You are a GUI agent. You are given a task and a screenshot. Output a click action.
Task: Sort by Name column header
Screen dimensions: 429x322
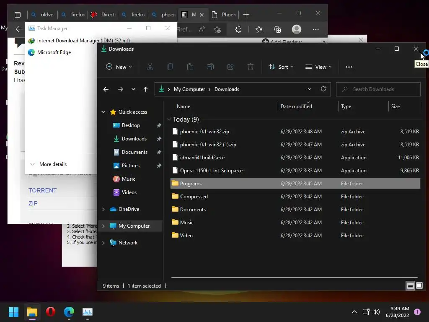183,106
